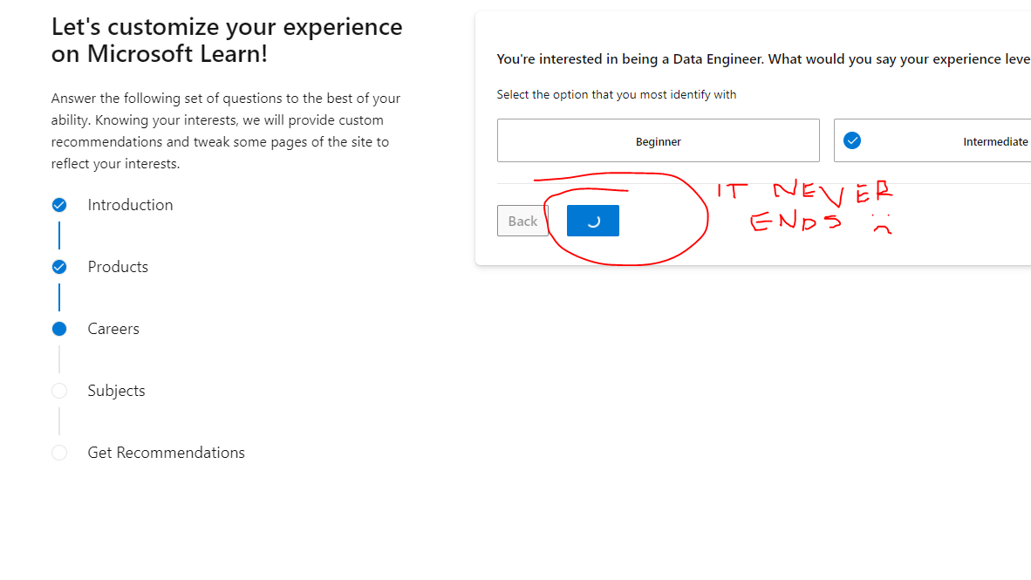Select the Careers step label
The image size is (1031, 580).
(113, 328)
